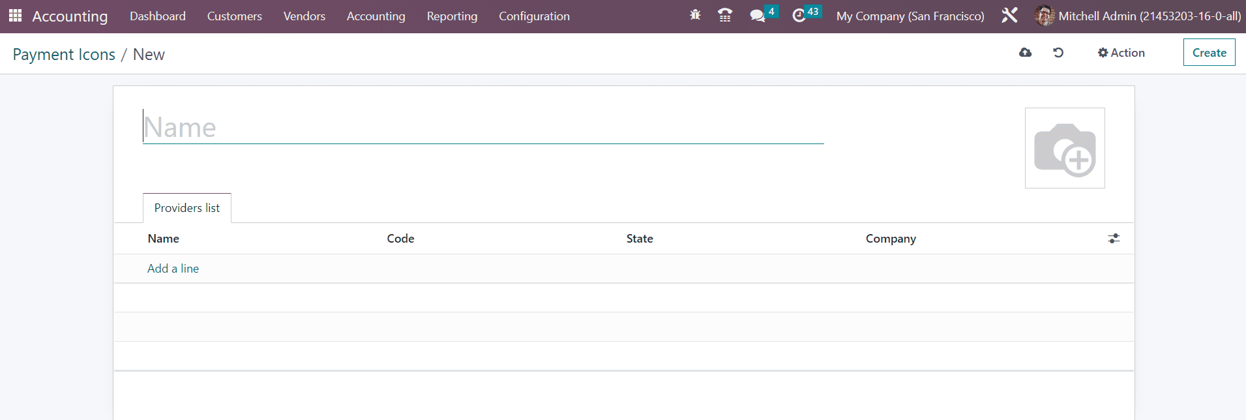Click the Add a line link

[x=173, y=269]
